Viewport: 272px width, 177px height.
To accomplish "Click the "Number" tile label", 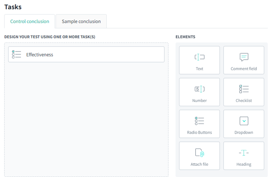I will point(199,101).
